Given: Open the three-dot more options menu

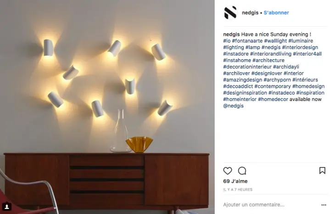Looking at the screenshot, I should point(324,205).
